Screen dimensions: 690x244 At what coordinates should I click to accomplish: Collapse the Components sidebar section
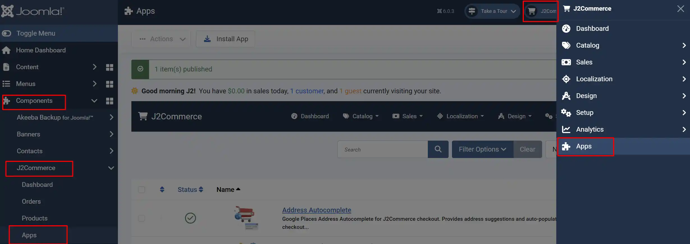[94, 101]
